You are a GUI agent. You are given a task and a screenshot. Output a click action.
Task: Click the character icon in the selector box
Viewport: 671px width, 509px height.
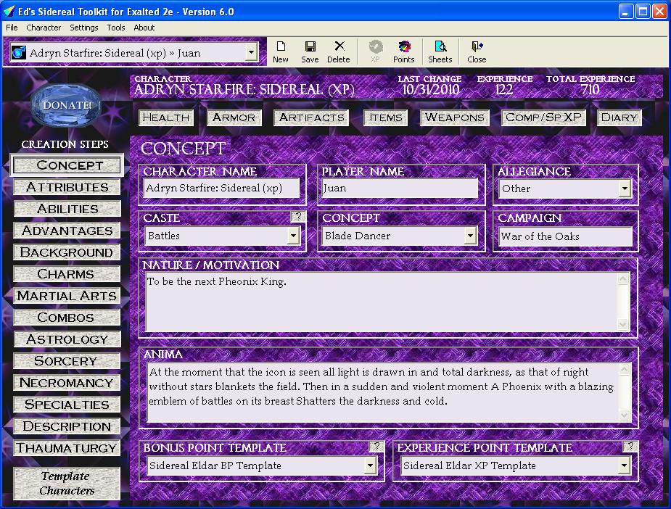(x=18, y=53)
